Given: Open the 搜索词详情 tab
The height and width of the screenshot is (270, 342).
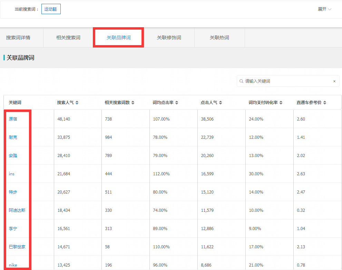Looking at the screenshot, I should [x=18, y=38].
